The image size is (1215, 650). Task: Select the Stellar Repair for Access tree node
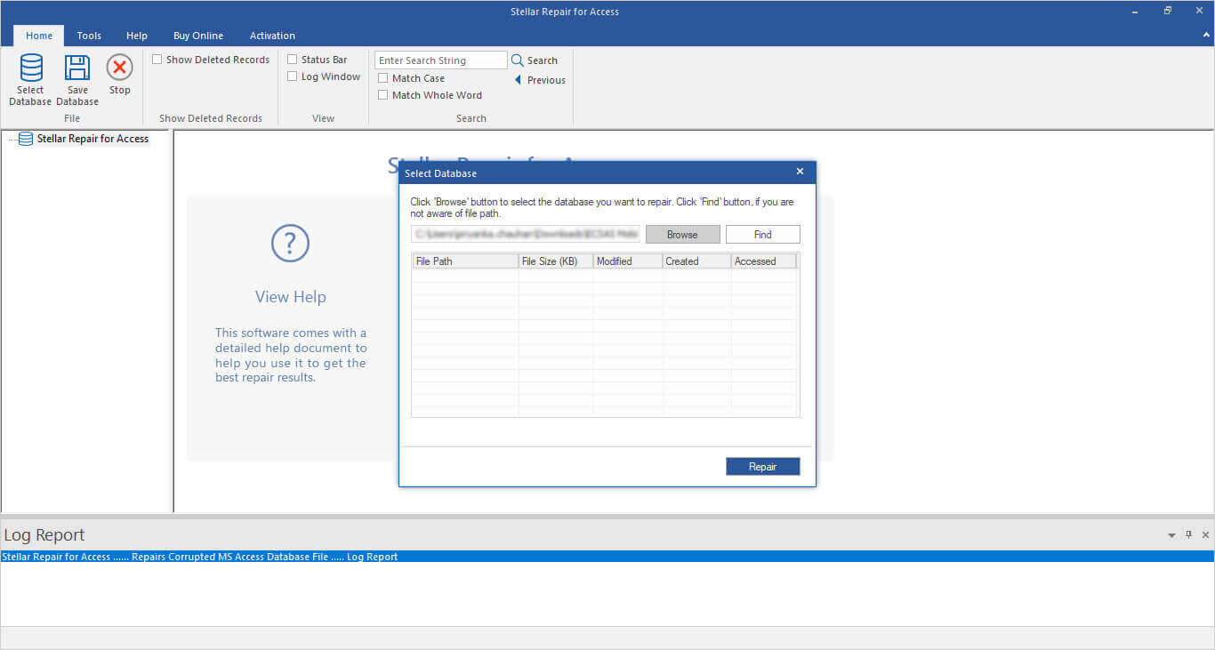click(93, 139)
